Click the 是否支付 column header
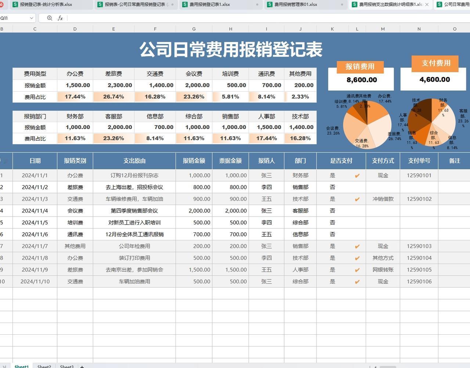470x368 pixels. coord(341,161)
